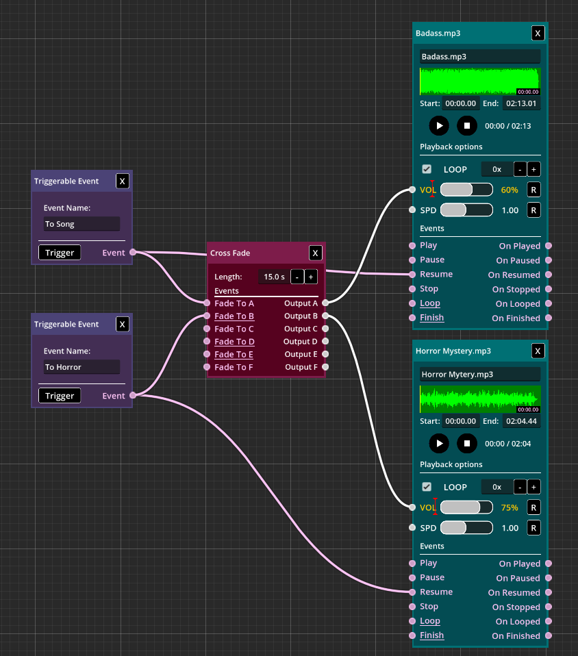
Task: Click the Badass.mp3 volume slider
Action: [x=466, y=190]
